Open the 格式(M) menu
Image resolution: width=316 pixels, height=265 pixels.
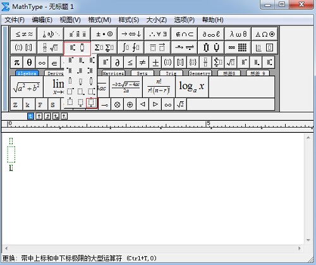(x=99, y=20)
